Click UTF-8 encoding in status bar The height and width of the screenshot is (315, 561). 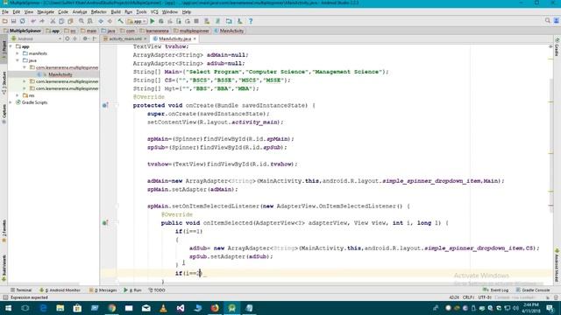tap(485, 297)
